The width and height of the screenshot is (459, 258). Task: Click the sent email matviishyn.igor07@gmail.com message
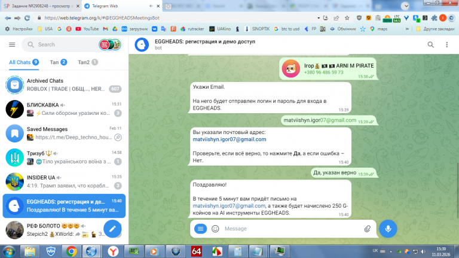tap(328, 120)
